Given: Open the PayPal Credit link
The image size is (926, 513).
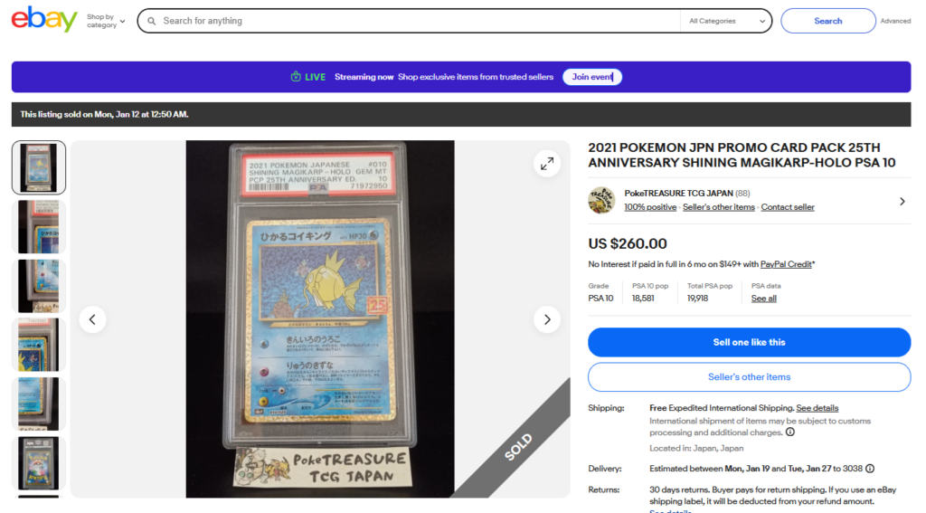Looking at the screenshot, I should point(786,264).
